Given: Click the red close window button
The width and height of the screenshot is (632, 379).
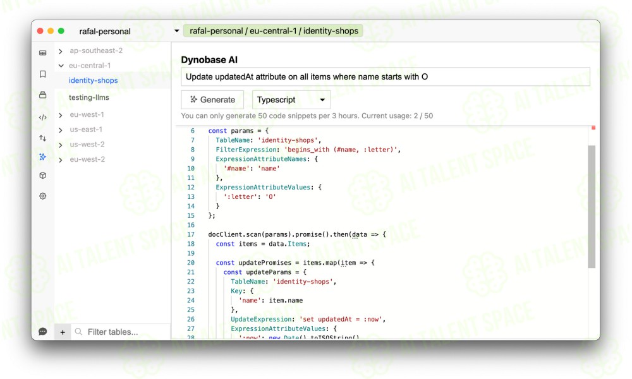Looking at the screenshot, I should click(40, 31).
